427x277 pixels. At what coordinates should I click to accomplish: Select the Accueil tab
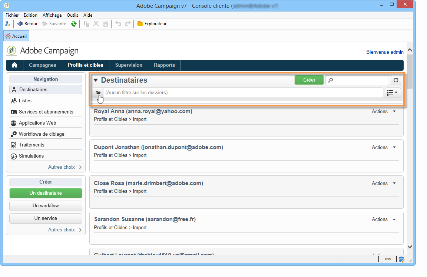(x=16, y=36)
